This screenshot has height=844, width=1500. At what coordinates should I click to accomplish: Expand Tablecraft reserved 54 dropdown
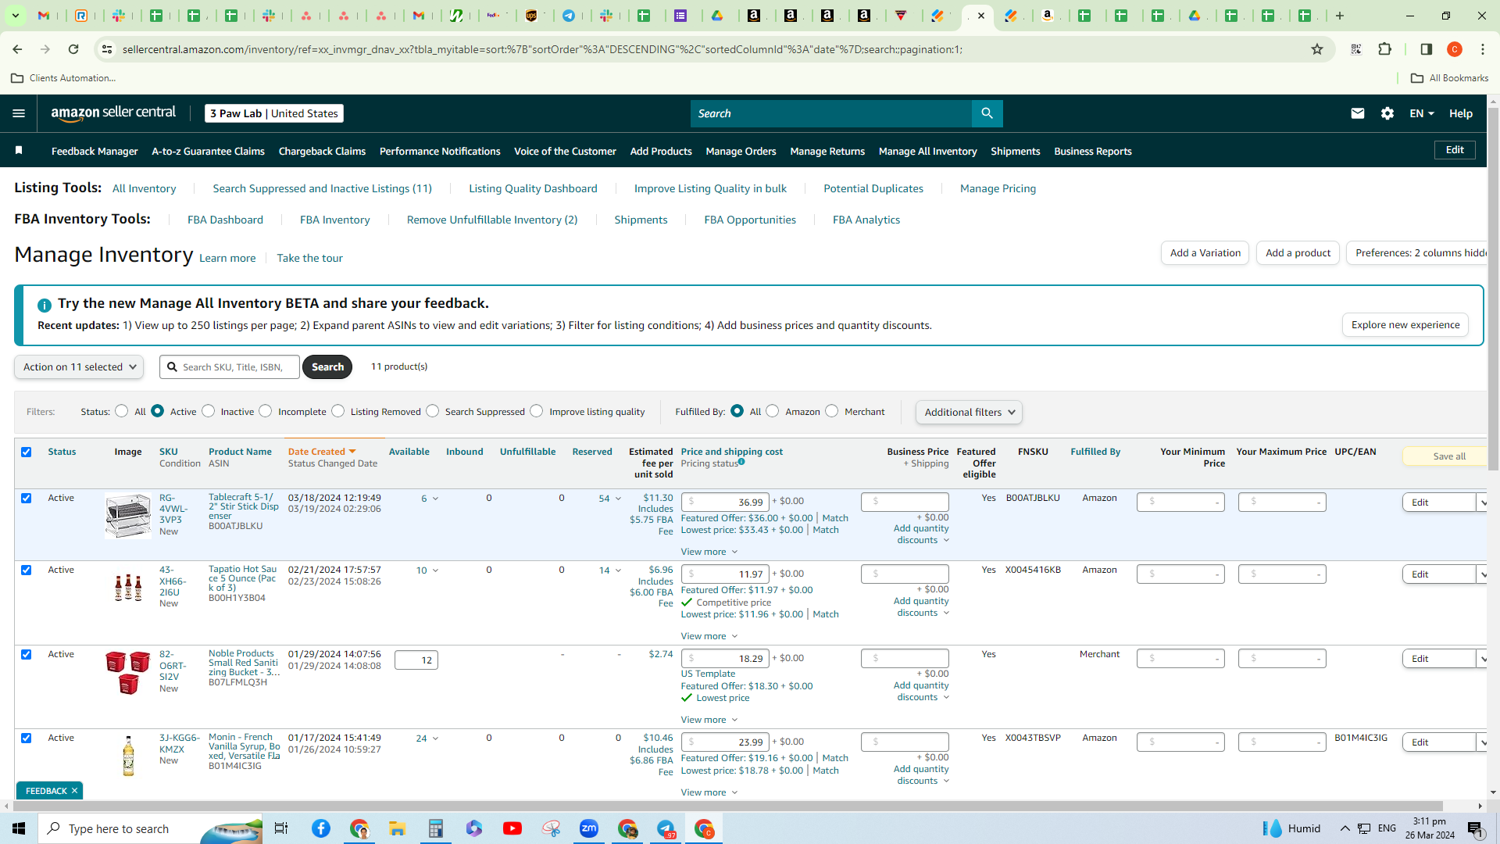610,499
